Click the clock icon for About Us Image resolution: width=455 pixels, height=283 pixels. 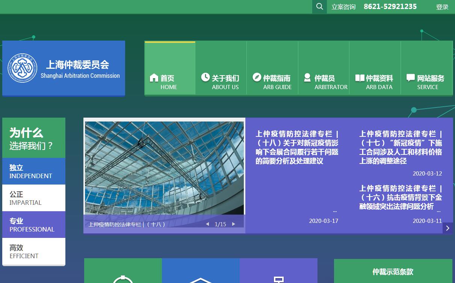205,77
